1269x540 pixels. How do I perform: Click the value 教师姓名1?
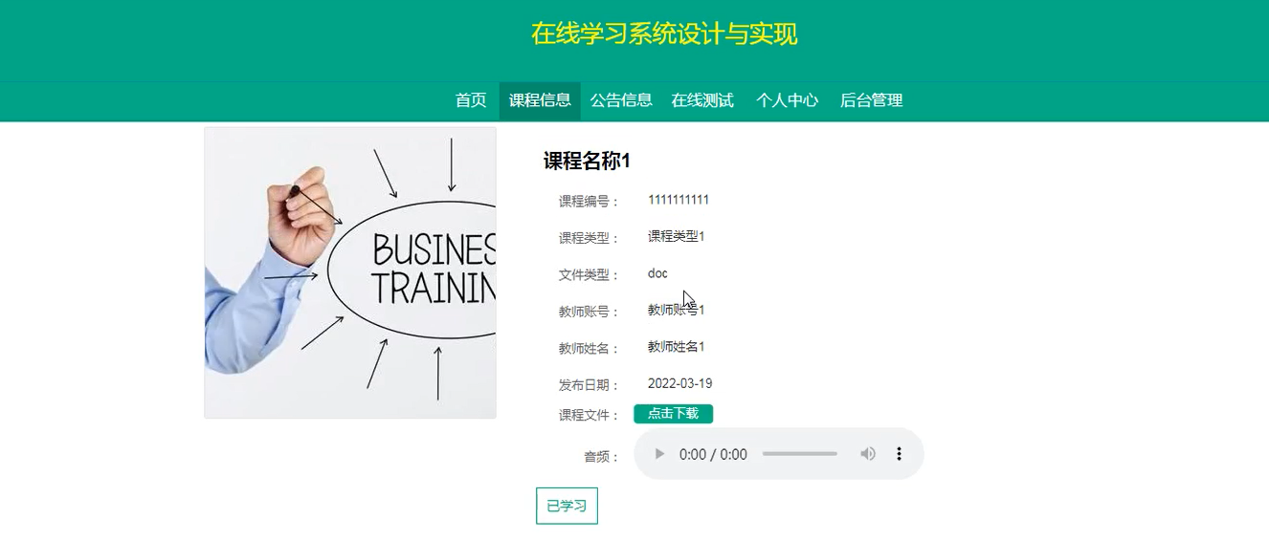point(677,347)
